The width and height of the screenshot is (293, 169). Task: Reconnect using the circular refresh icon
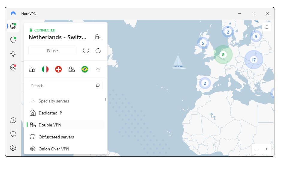pyautogui.click(x=98, y=50)
